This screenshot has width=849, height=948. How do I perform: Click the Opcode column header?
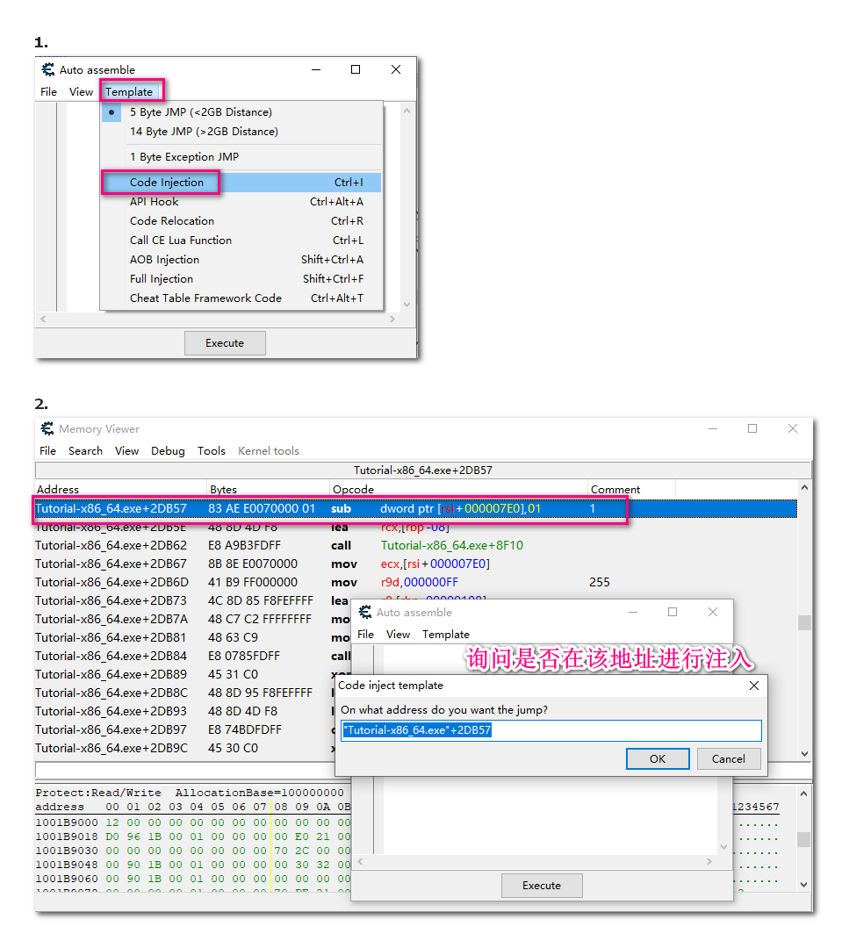coord(459,489)
